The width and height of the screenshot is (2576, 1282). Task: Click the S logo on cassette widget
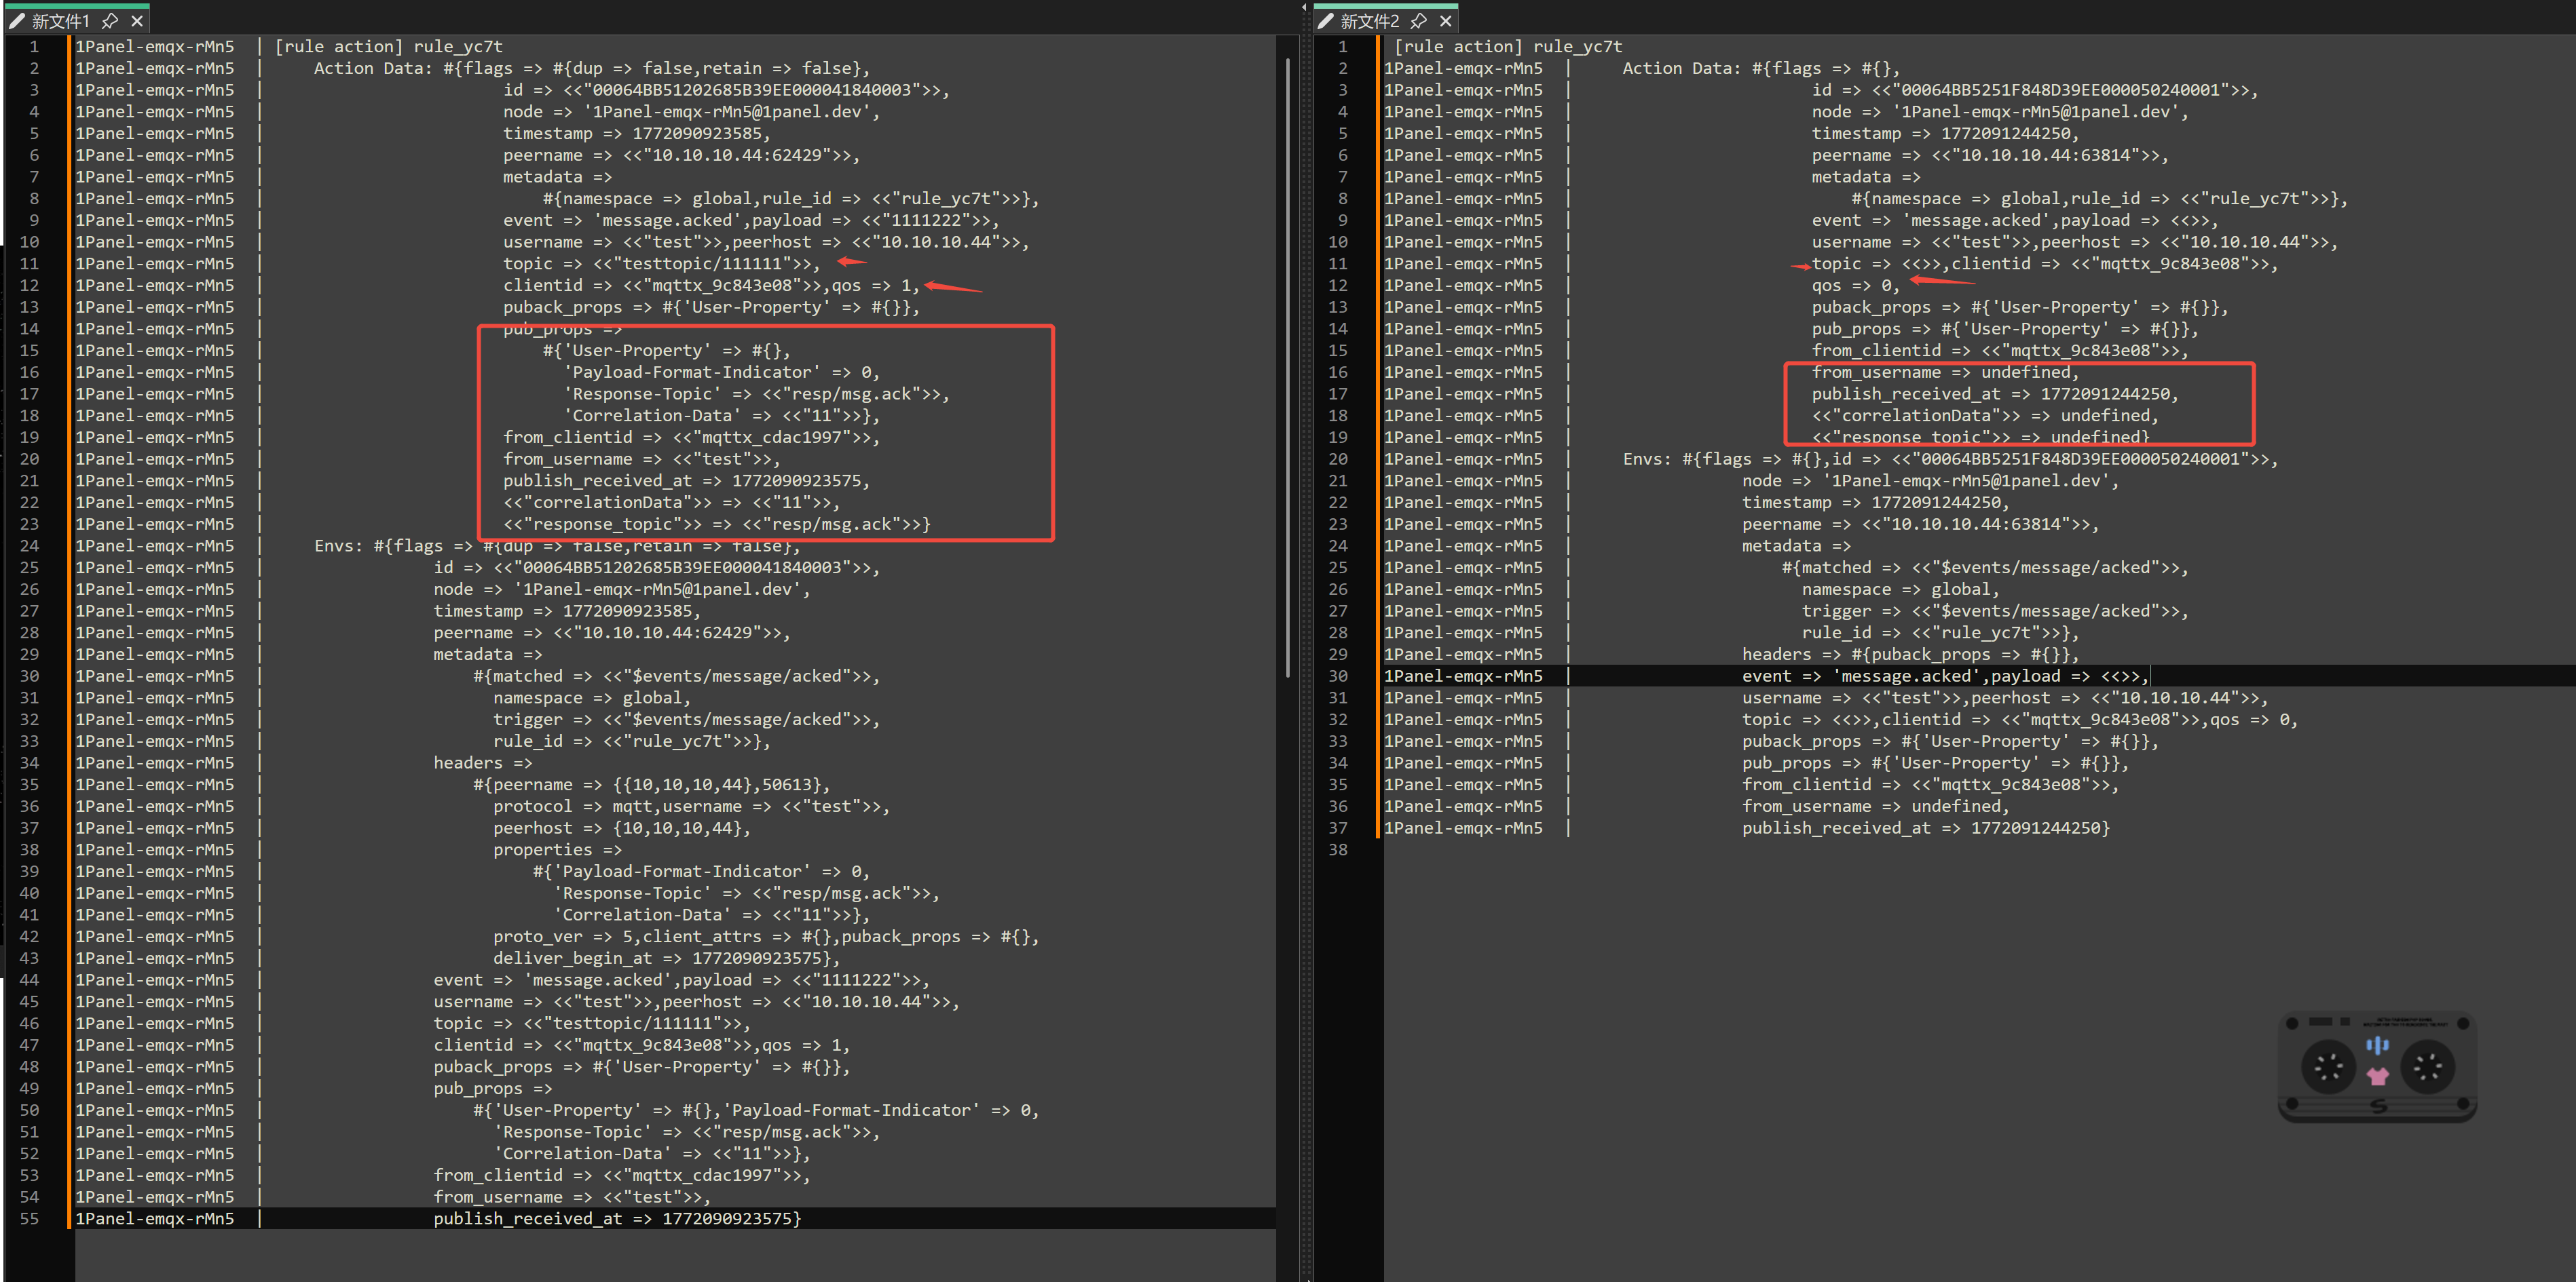pyautogui.click(x=2378, y=1106)
